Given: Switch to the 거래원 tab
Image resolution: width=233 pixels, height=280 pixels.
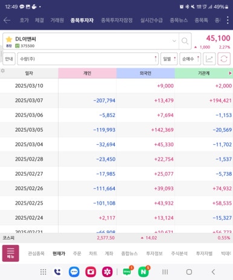Looking at the screenshot, I should point(57,20).
